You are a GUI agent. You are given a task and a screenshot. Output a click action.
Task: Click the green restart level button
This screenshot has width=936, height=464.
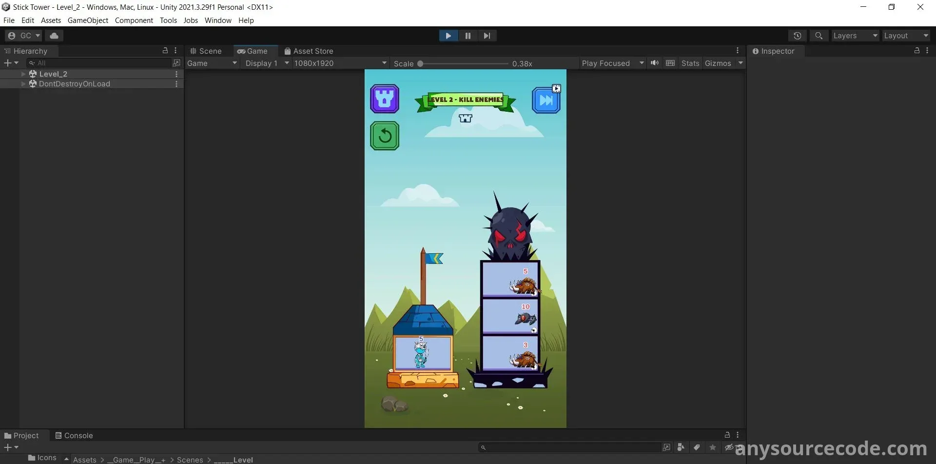(x=385, y=136)
